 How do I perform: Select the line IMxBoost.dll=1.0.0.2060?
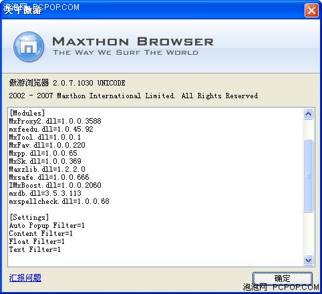click(x=55, y=185)
